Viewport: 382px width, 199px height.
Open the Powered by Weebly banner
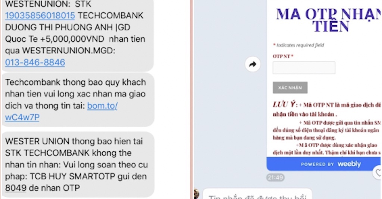coord(323,164)
